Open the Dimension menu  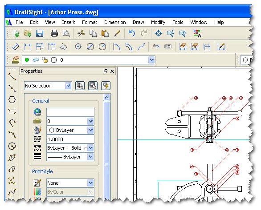point(115,22)
